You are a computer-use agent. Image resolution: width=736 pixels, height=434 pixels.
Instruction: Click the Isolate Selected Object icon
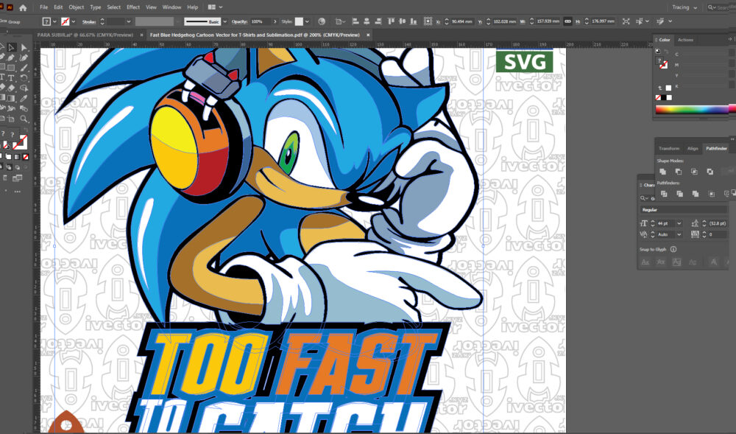(x=626, y=21)
